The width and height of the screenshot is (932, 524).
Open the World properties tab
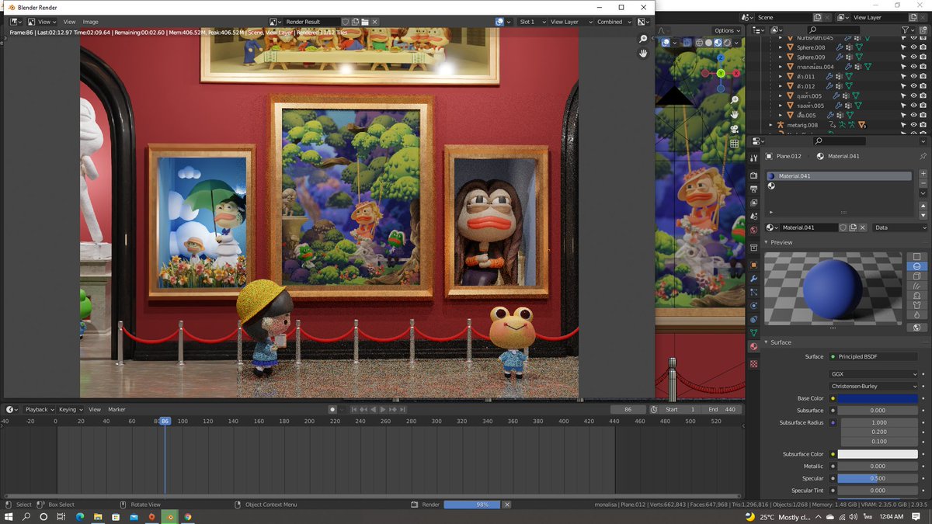753,230
